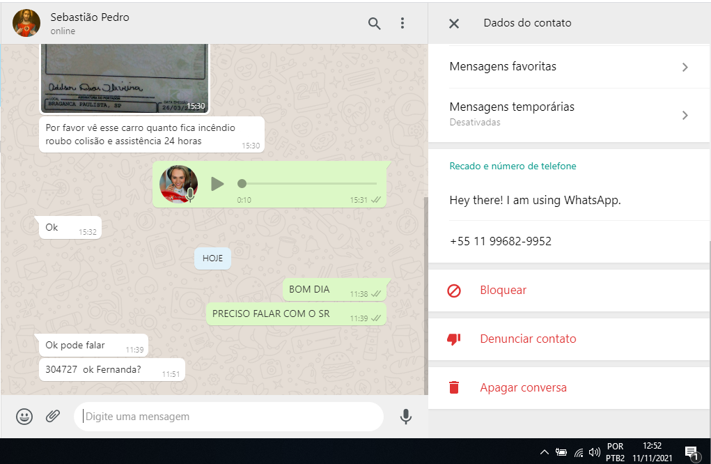Screen dimensions: 711x464
Task: Expand Mensagens favoritas
Action: tap(568, 67)
